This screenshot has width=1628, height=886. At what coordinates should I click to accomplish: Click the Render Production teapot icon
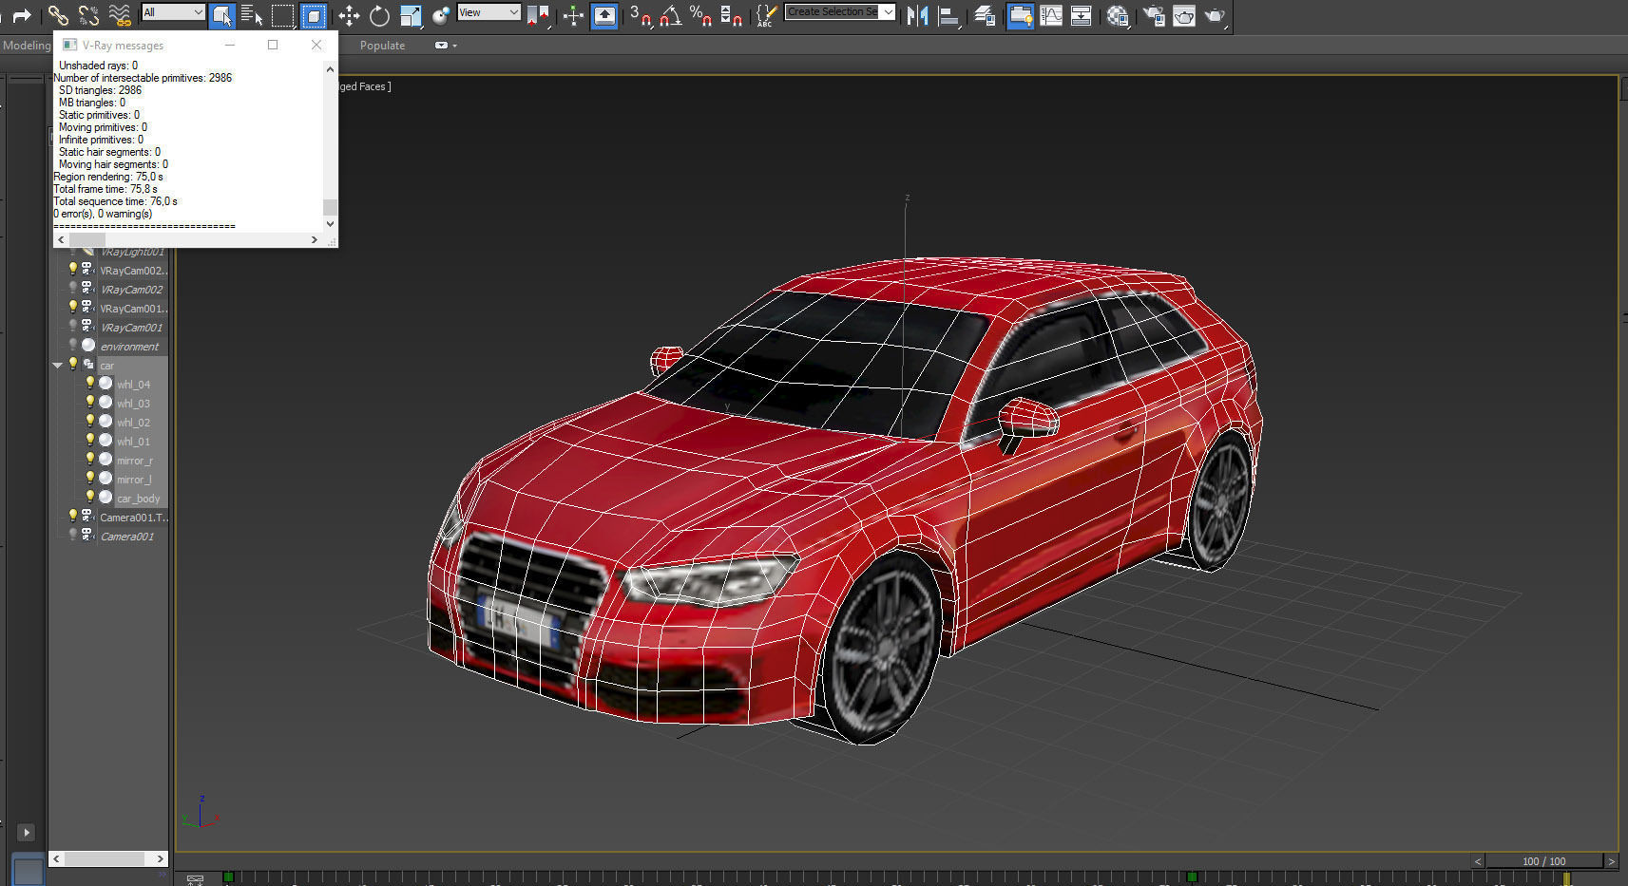(1215, 15)
